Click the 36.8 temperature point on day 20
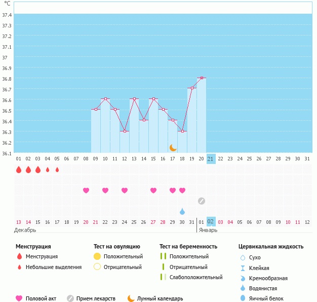 click(x=202, y=78)
